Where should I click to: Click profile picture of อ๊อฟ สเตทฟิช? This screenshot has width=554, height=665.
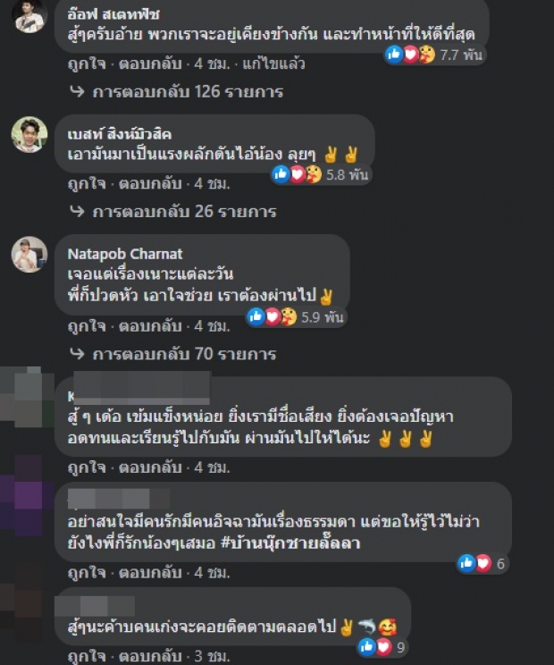click(29, 16)
